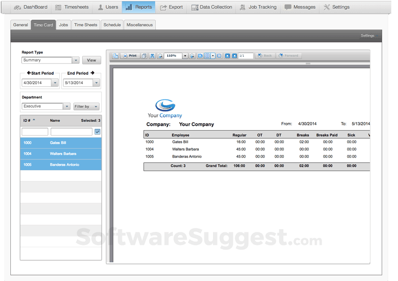The width and height of the screenshot is (398, 281).
Task: Open the search binoculars tool
Action: coord(152,55)
